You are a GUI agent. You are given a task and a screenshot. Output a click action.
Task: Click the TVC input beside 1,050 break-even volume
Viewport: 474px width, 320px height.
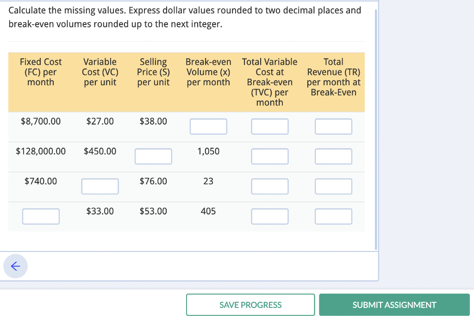(270, 156)
